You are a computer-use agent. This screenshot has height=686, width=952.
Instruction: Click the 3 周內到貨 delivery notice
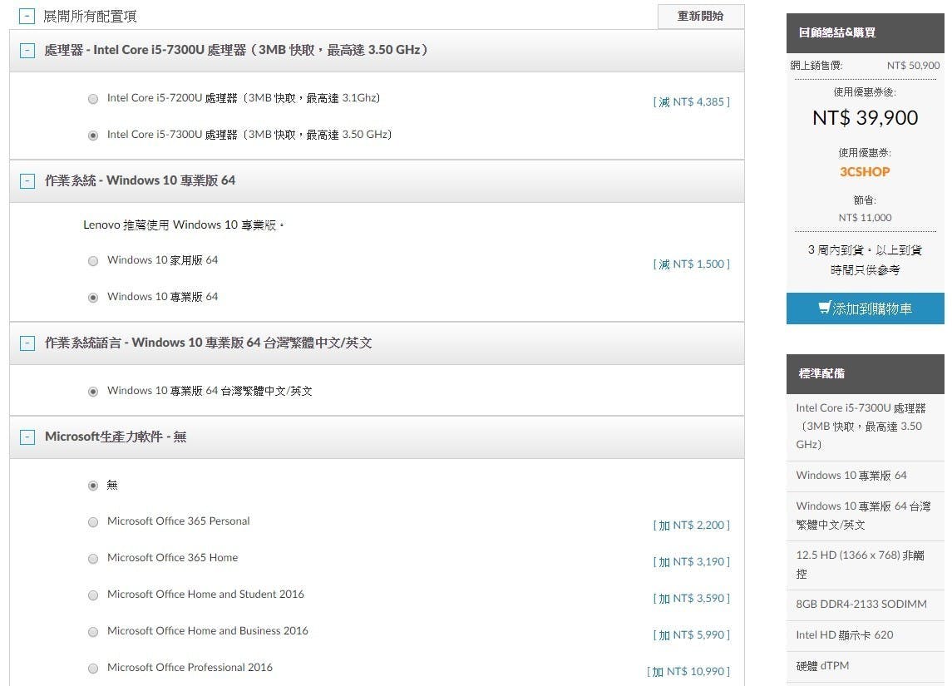866,259
